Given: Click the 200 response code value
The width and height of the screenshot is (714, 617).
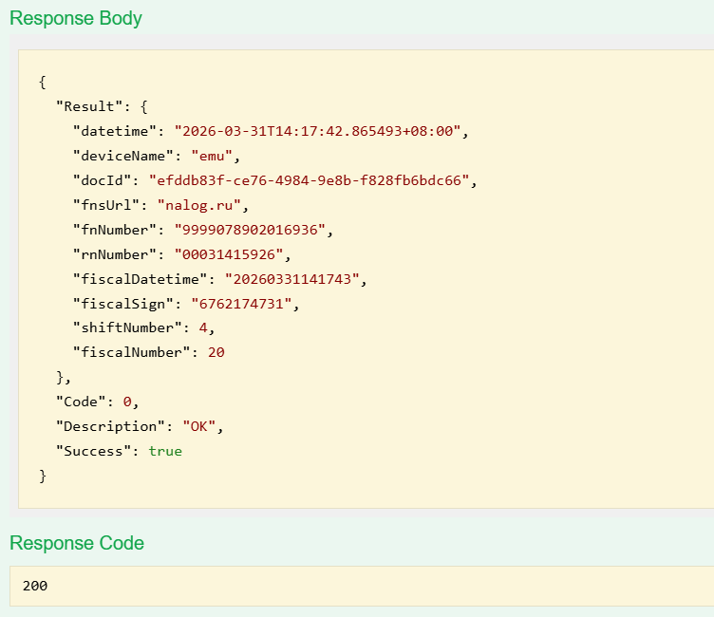Looking at the screenshot, I should [35, 586].
